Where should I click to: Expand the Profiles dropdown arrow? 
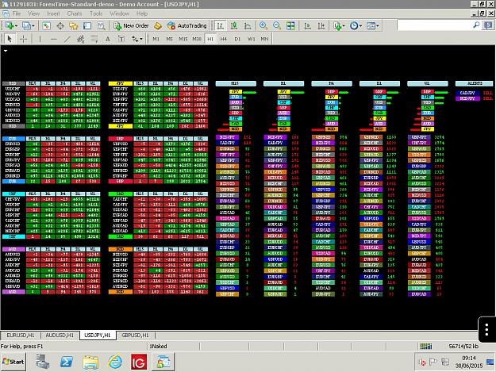click(33, 26)
